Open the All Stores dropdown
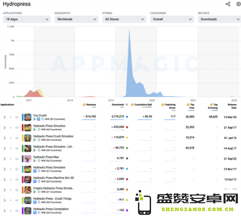 pos(124,19)
